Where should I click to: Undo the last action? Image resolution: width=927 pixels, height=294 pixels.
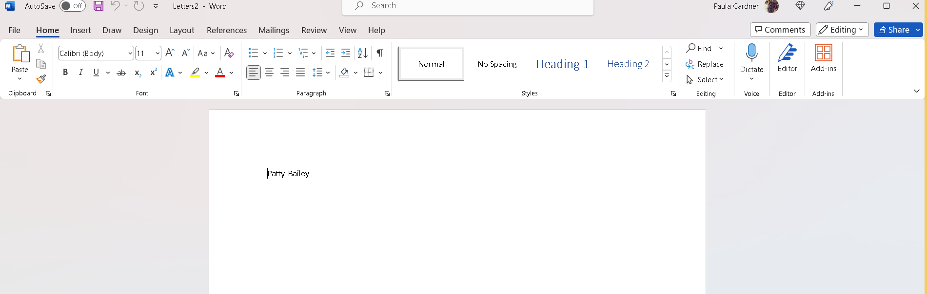click(115, 6)
